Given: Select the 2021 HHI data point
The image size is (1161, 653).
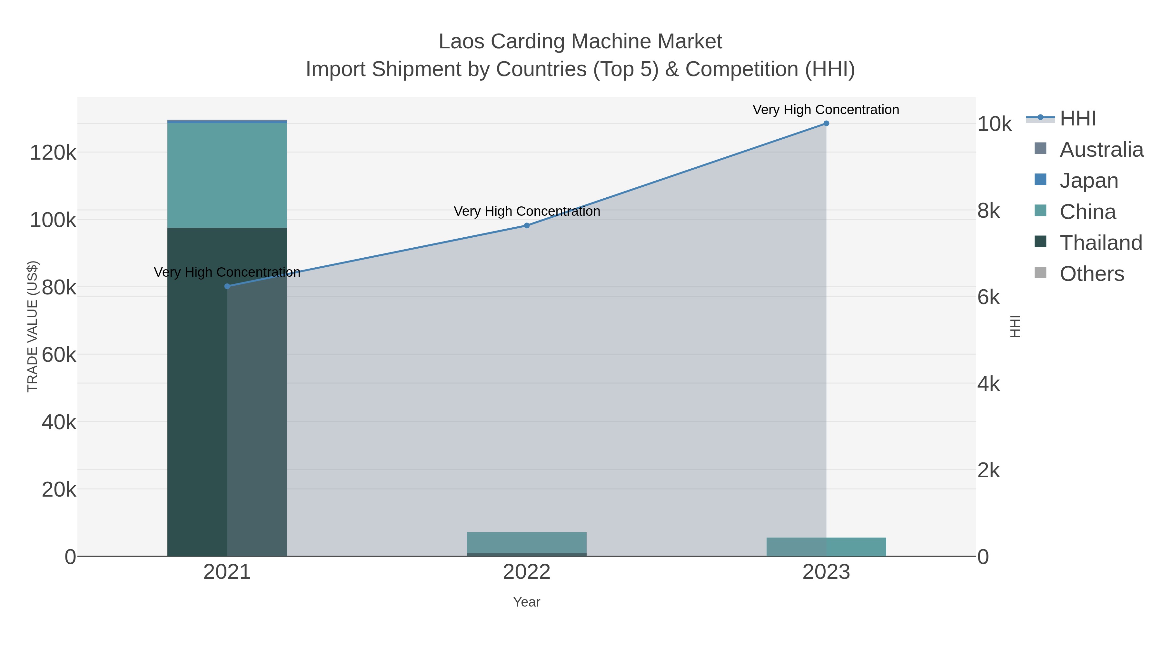Looking at the screenshot, I should 227,286.
